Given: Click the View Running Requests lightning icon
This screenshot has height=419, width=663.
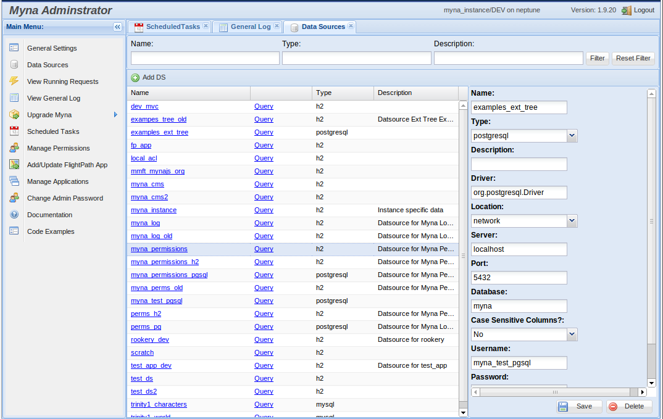Looking at the screenshot, I should click(x=14, y=81).
